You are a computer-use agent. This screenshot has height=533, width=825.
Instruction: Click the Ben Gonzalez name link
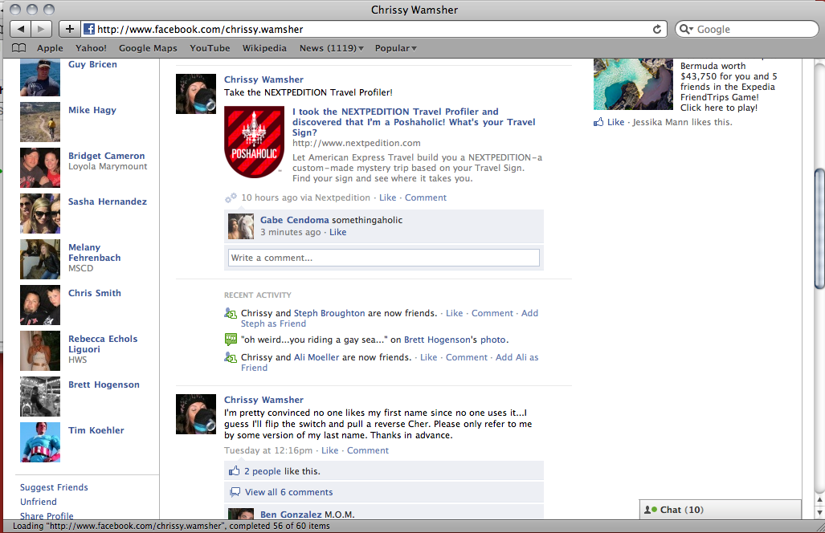tap(291, 514)
